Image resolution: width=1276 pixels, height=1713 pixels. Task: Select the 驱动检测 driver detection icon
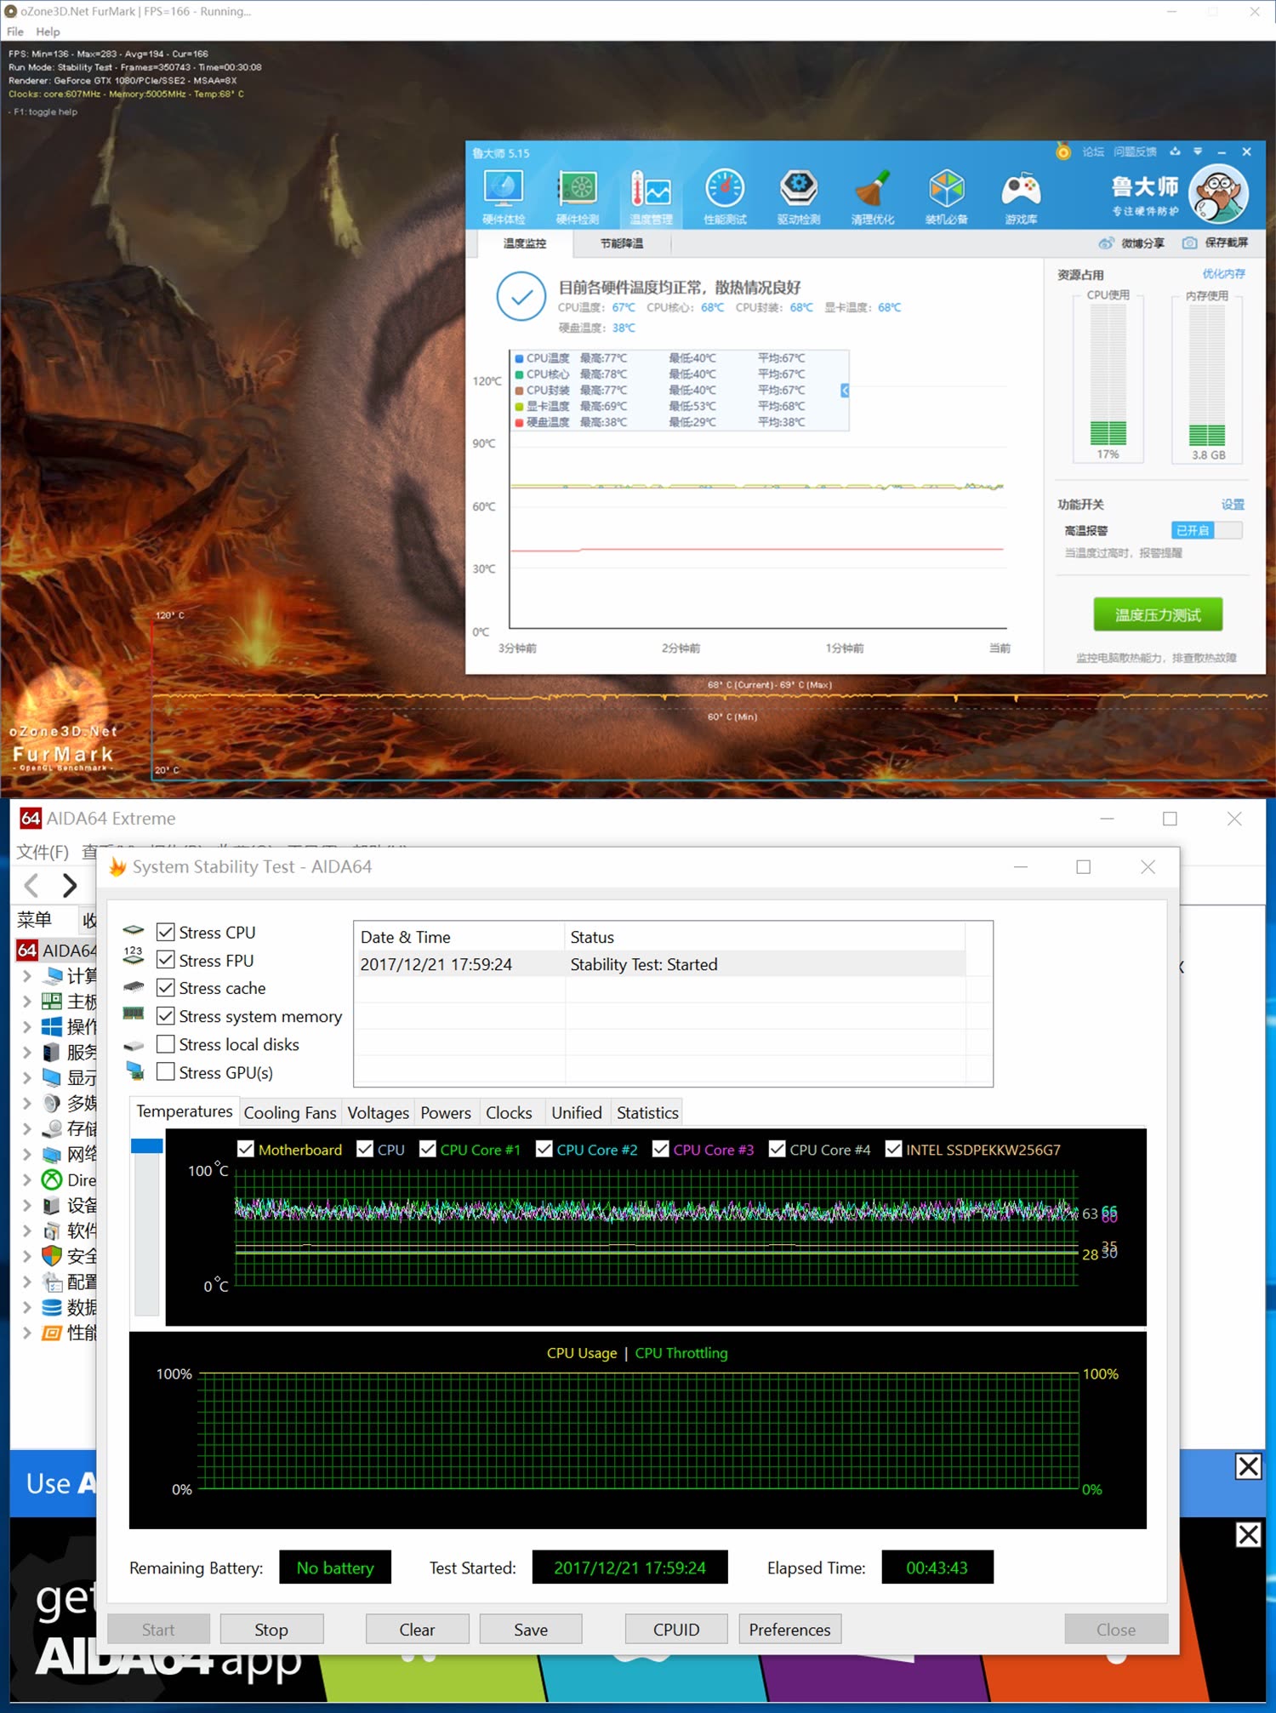[798, 196]
